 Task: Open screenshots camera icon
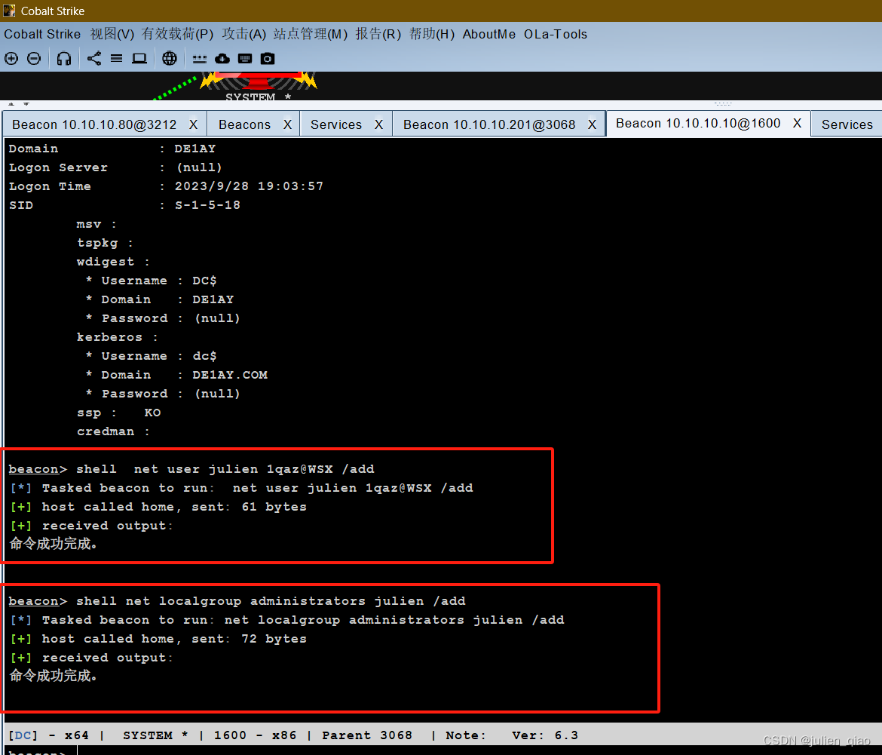point(268,59)
